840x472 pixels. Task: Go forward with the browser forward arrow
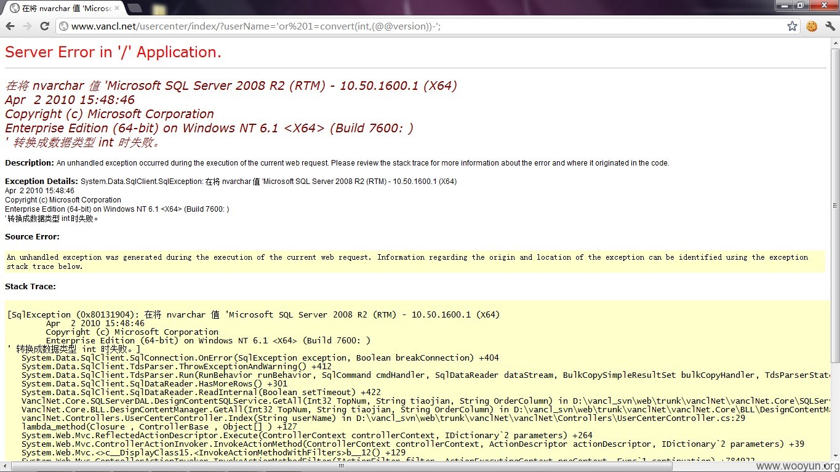(27, 26)
